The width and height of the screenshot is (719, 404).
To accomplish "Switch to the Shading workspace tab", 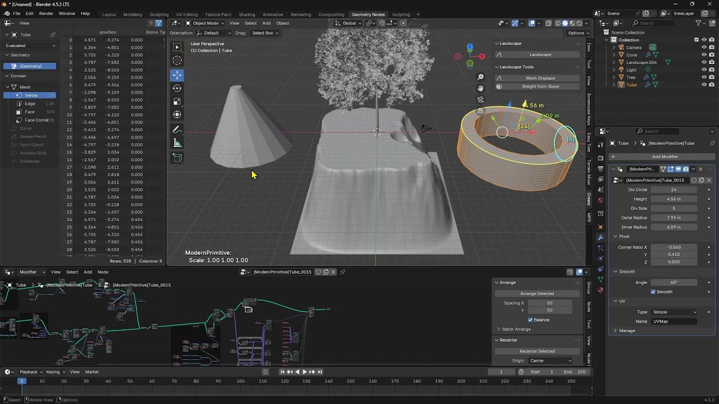I will 247,15.
